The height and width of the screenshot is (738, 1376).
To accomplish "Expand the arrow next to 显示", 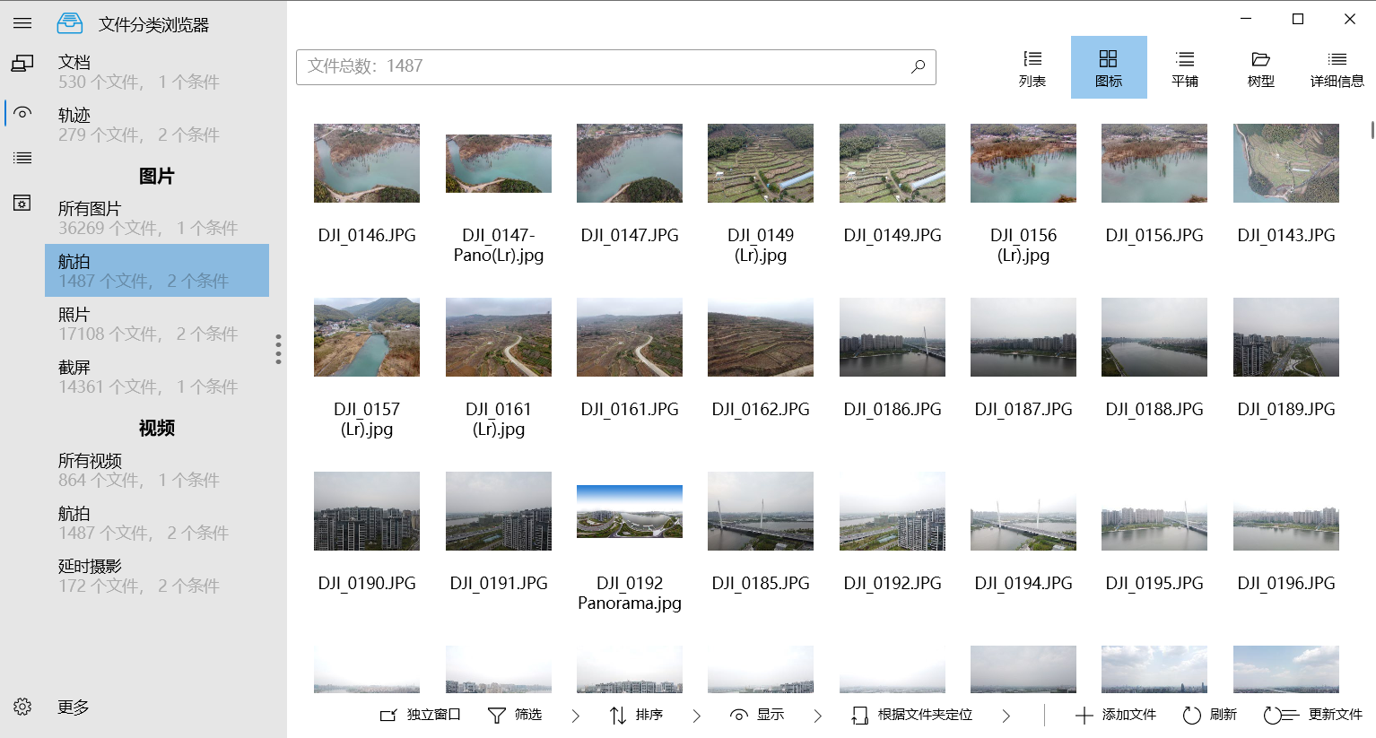I will pos(817,716).
